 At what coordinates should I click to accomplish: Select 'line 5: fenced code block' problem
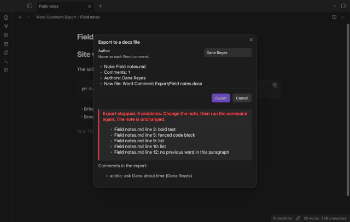[x=154, y=135]
